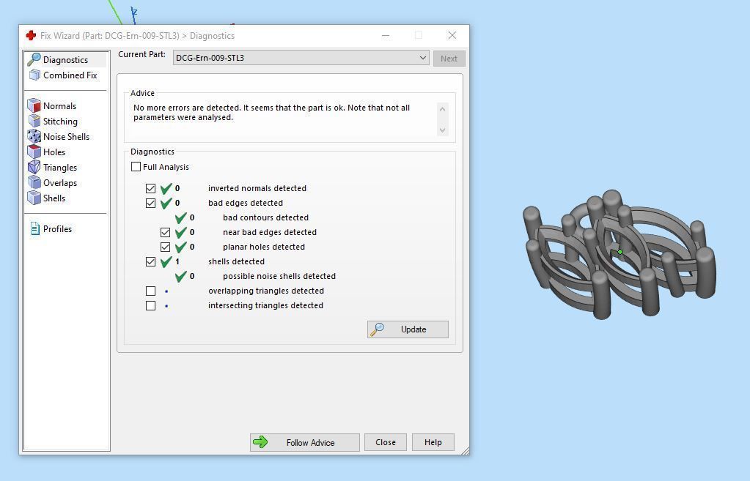Click the "possible noise shells detected" label

[279, 276]
